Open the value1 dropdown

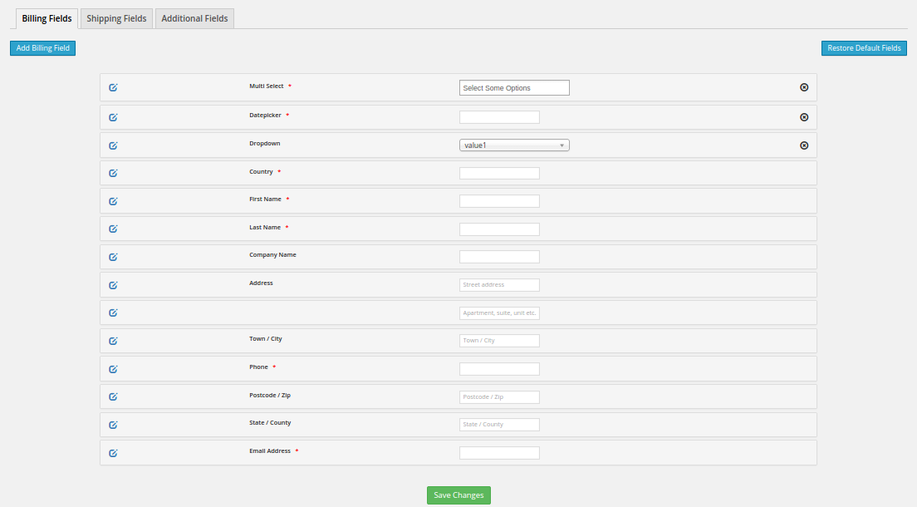click(514, 145)
